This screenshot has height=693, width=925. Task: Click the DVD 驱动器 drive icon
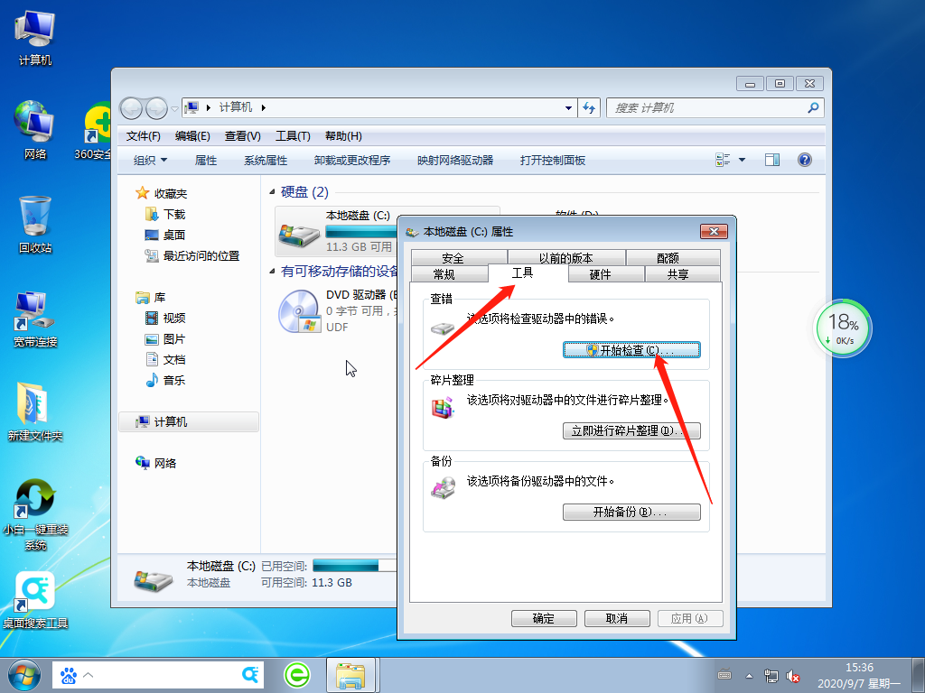pyautogui.click(x=299, y=311)
